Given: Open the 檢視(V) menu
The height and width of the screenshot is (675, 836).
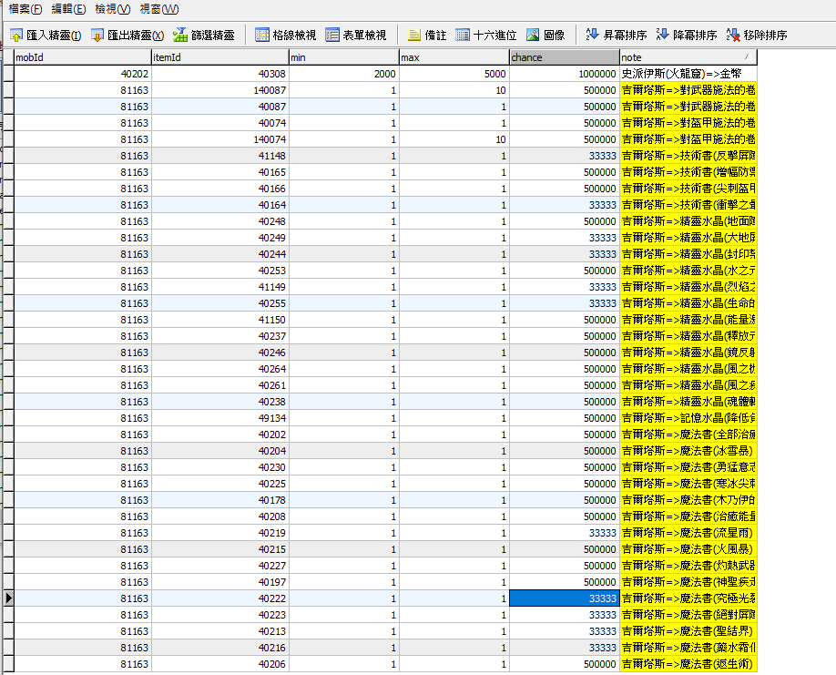Looking at the screenshot, I should coord(112,9).
